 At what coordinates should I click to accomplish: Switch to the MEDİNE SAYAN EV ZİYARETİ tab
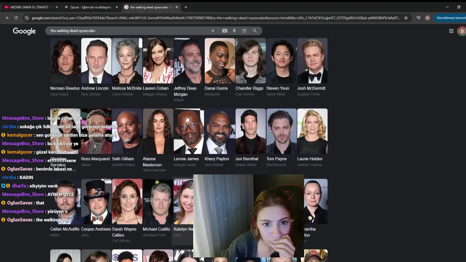pos(31,7)
